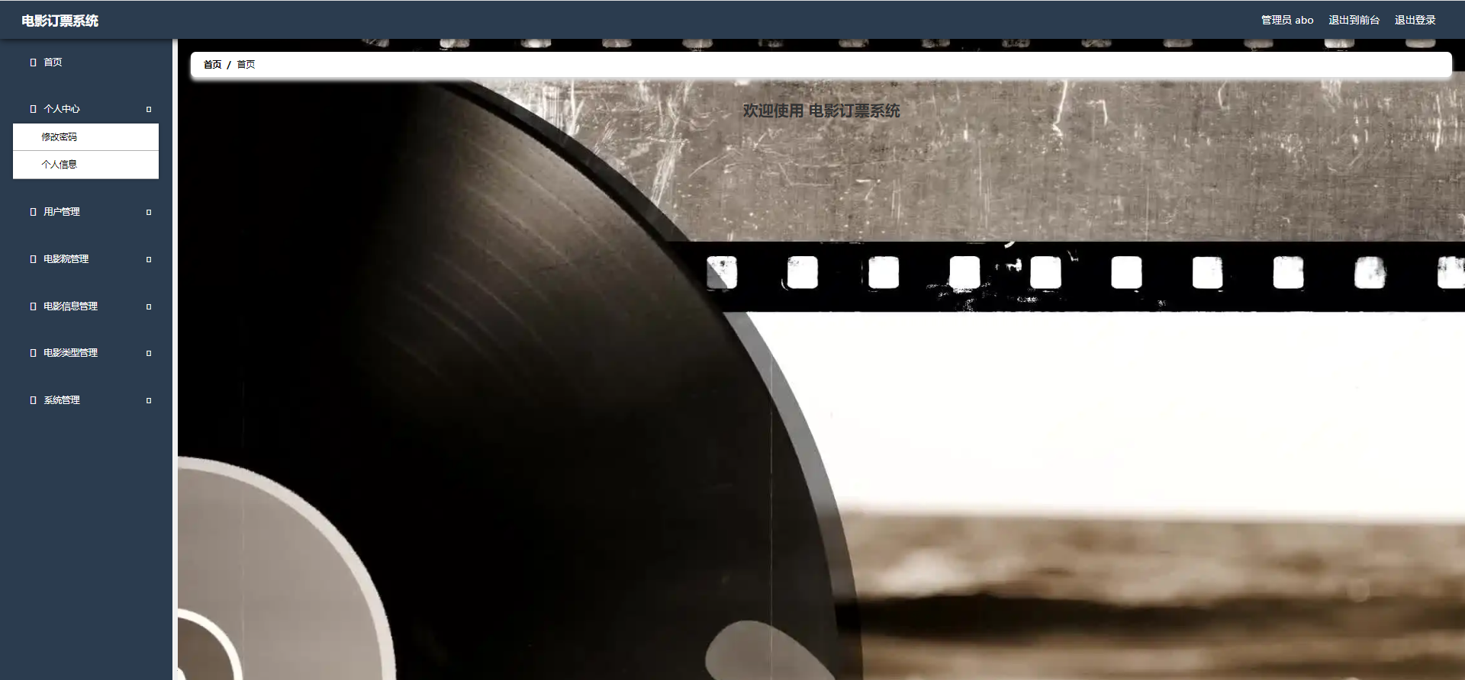Click 退出到前台 in the header

coord(1354,20)
